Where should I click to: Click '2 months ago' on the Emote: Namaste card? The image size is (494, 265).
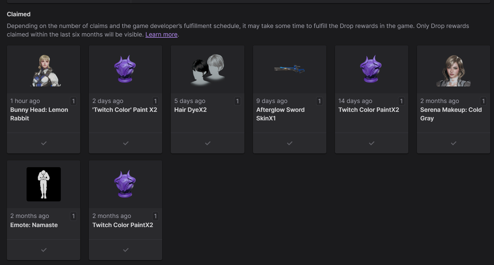tap(30, 216)
